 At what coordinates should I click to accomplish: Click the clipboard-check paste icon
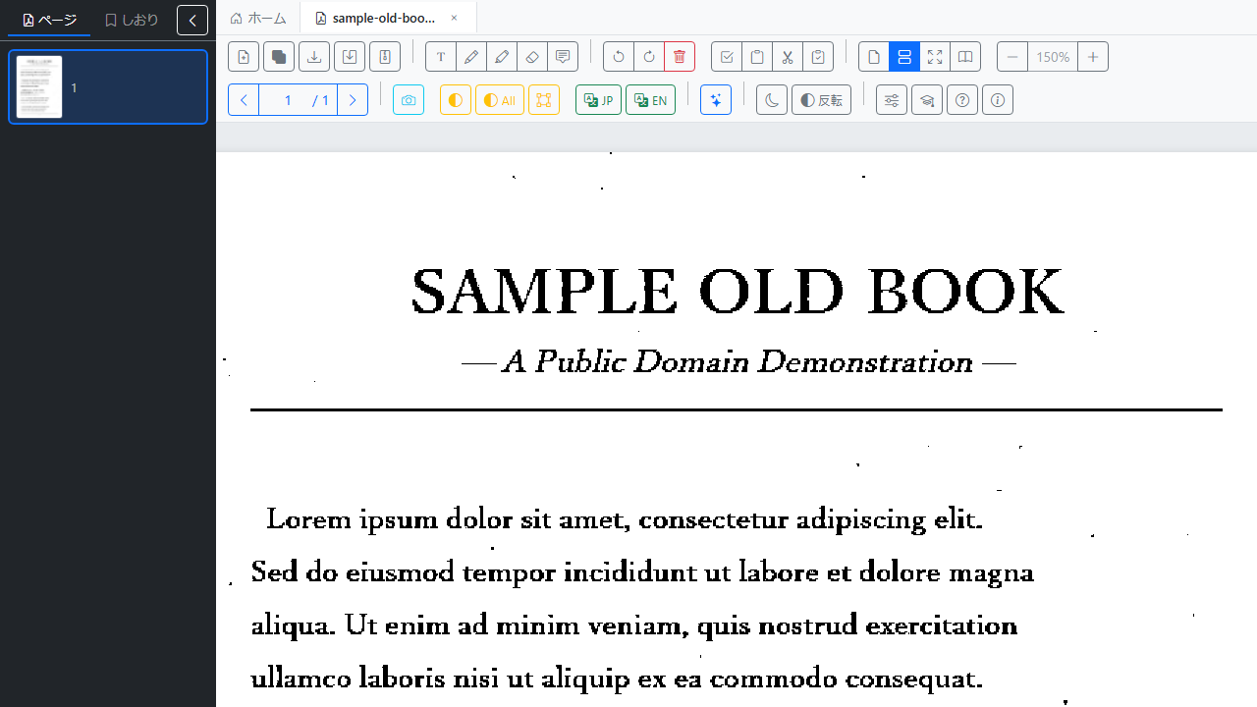818,57
